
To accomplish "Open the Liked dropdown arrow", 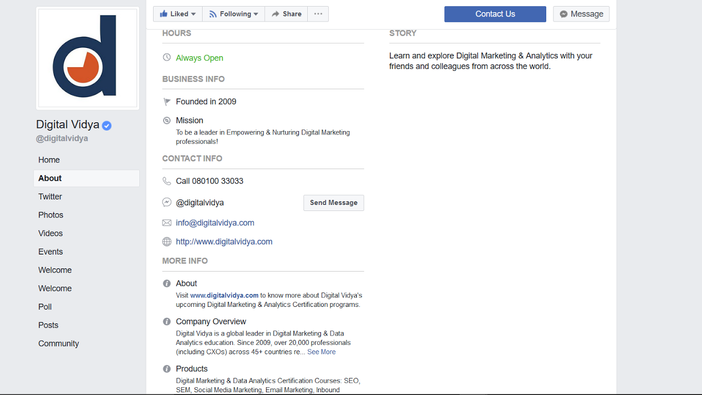I will pos(194,14).
